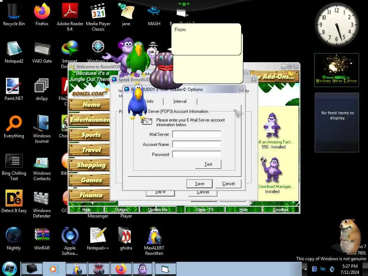Click Goodbye in BonziWORLD bottom bar
This screenshot has height=276, width=368.
coord(280,210)
